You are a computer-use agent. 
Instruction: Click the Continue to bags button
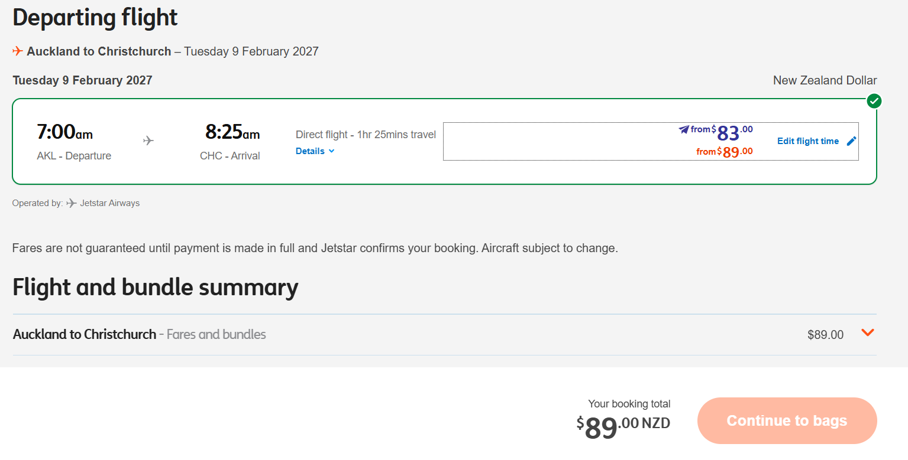[x=787, y=420]
